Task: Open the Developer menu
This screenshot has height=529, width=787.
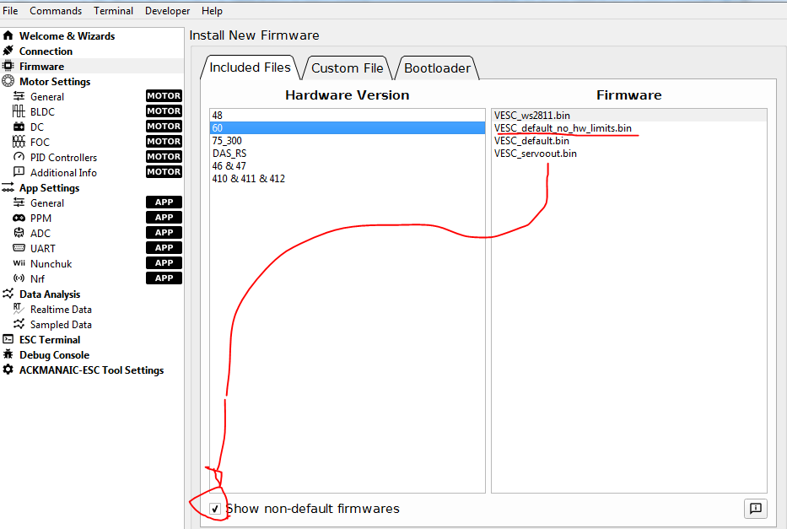Action: 167,11
